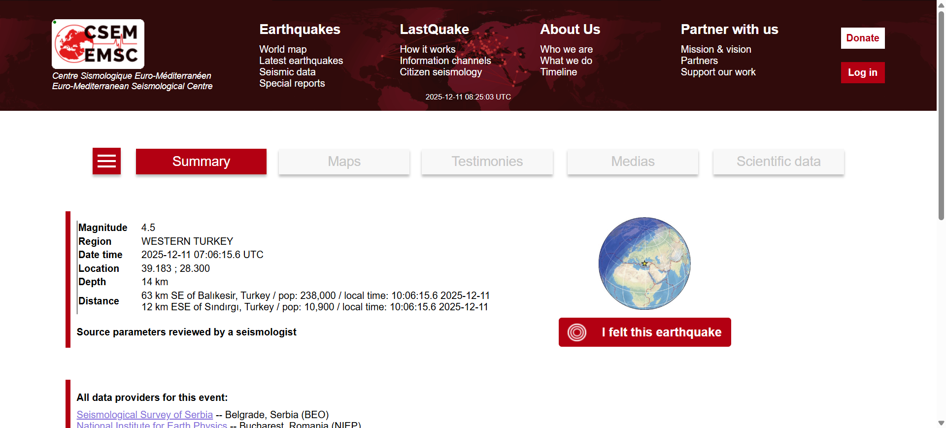Open the red hamburger menu button
This screenshot has width=946, height=428.
[106, 161]
